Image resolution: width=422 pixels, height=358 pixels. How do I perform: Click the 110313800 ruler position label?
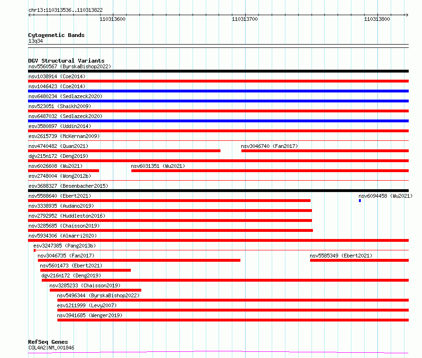coord(377,19)
